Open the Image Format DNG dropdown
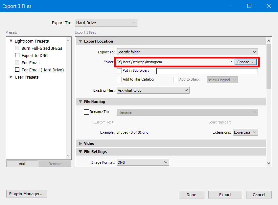 pyautogui.click(x=142, y=162)
